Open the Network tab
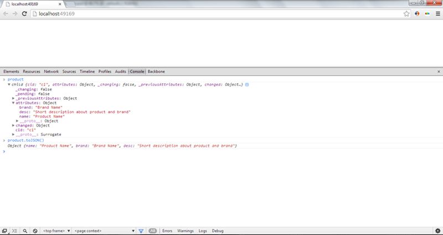The height and width of the screenshot is (235, 443). coord(51,72)
